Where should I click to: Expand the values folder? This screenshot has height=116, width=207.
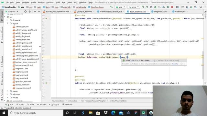[7, 97]
